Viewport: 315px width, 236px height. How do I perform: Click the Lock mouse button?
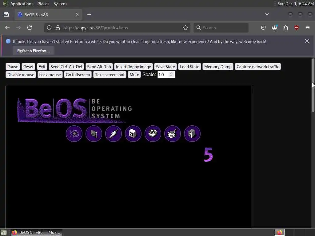50,75
